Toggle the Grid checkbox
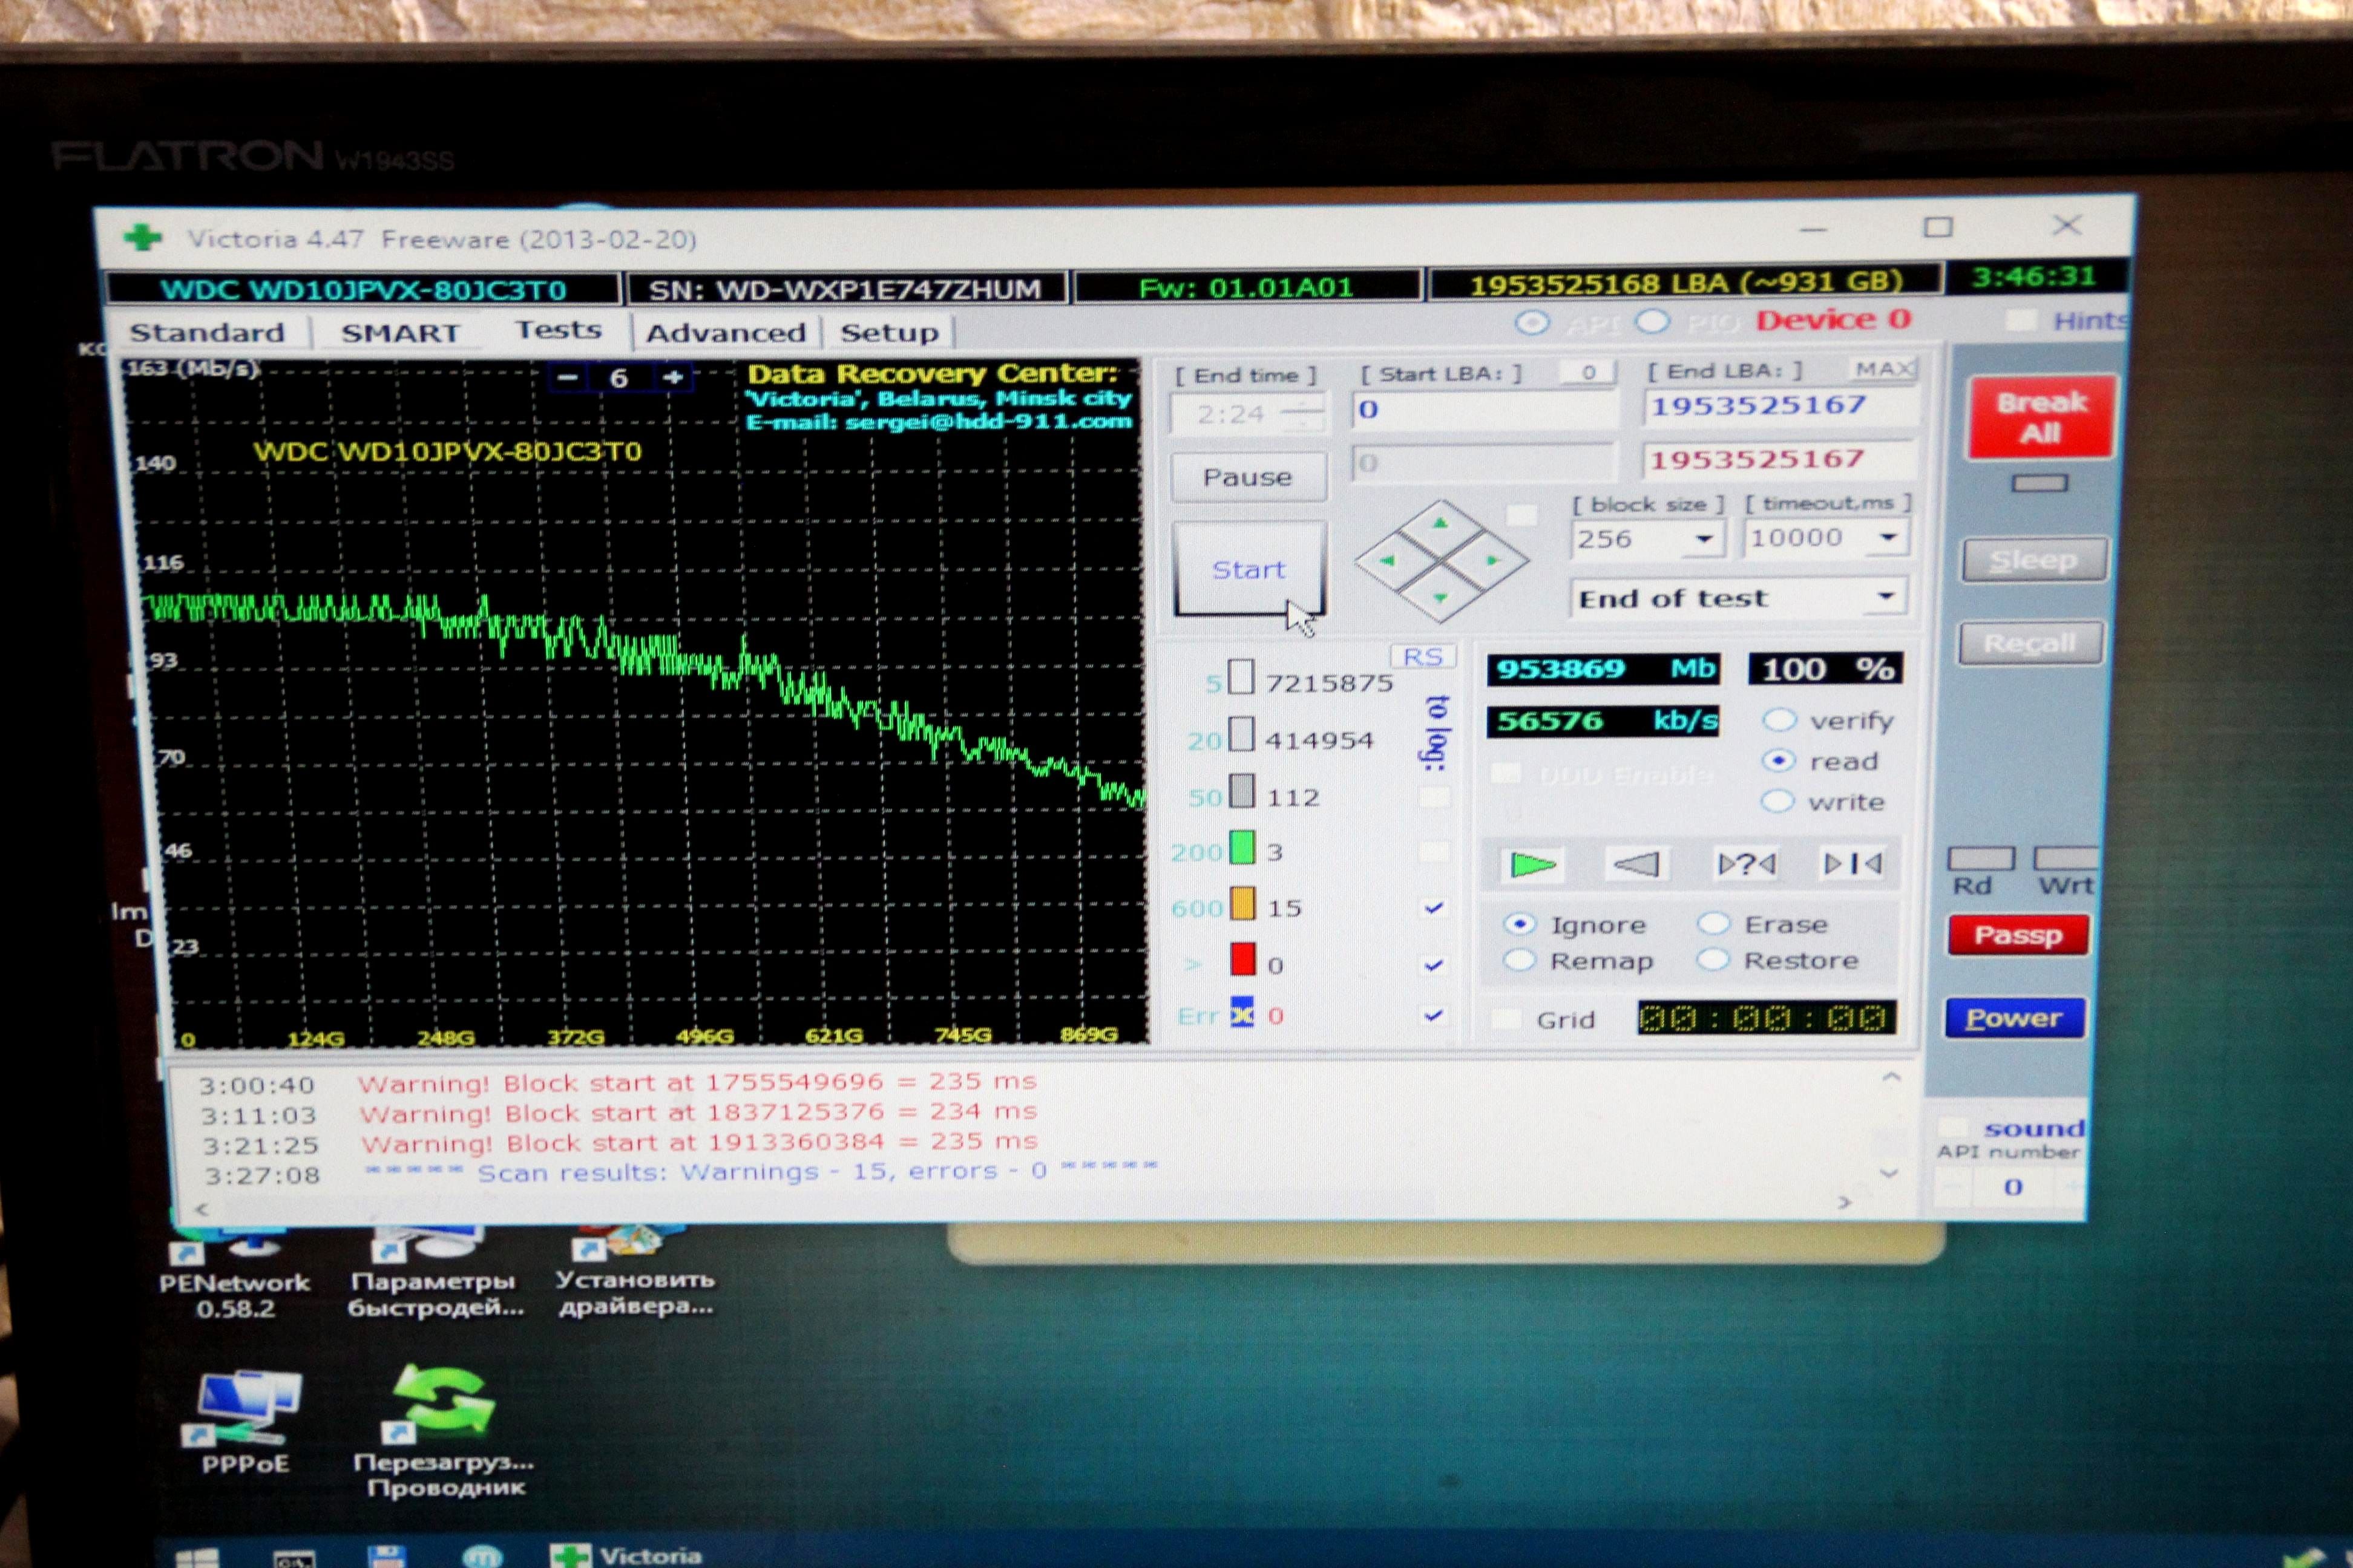 point(1506,1019)
